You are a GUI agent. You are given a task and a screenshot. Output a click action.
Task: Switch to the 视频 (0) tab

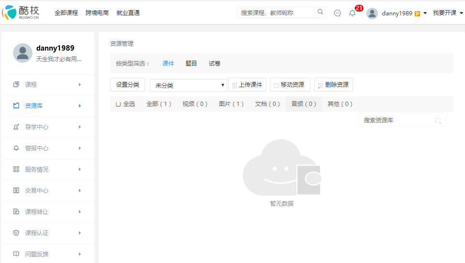click(195, 104)
